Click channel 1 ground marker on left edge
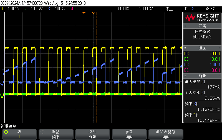Image resolution: width=222 pixels, height=140 pixels. click(2, 95)
